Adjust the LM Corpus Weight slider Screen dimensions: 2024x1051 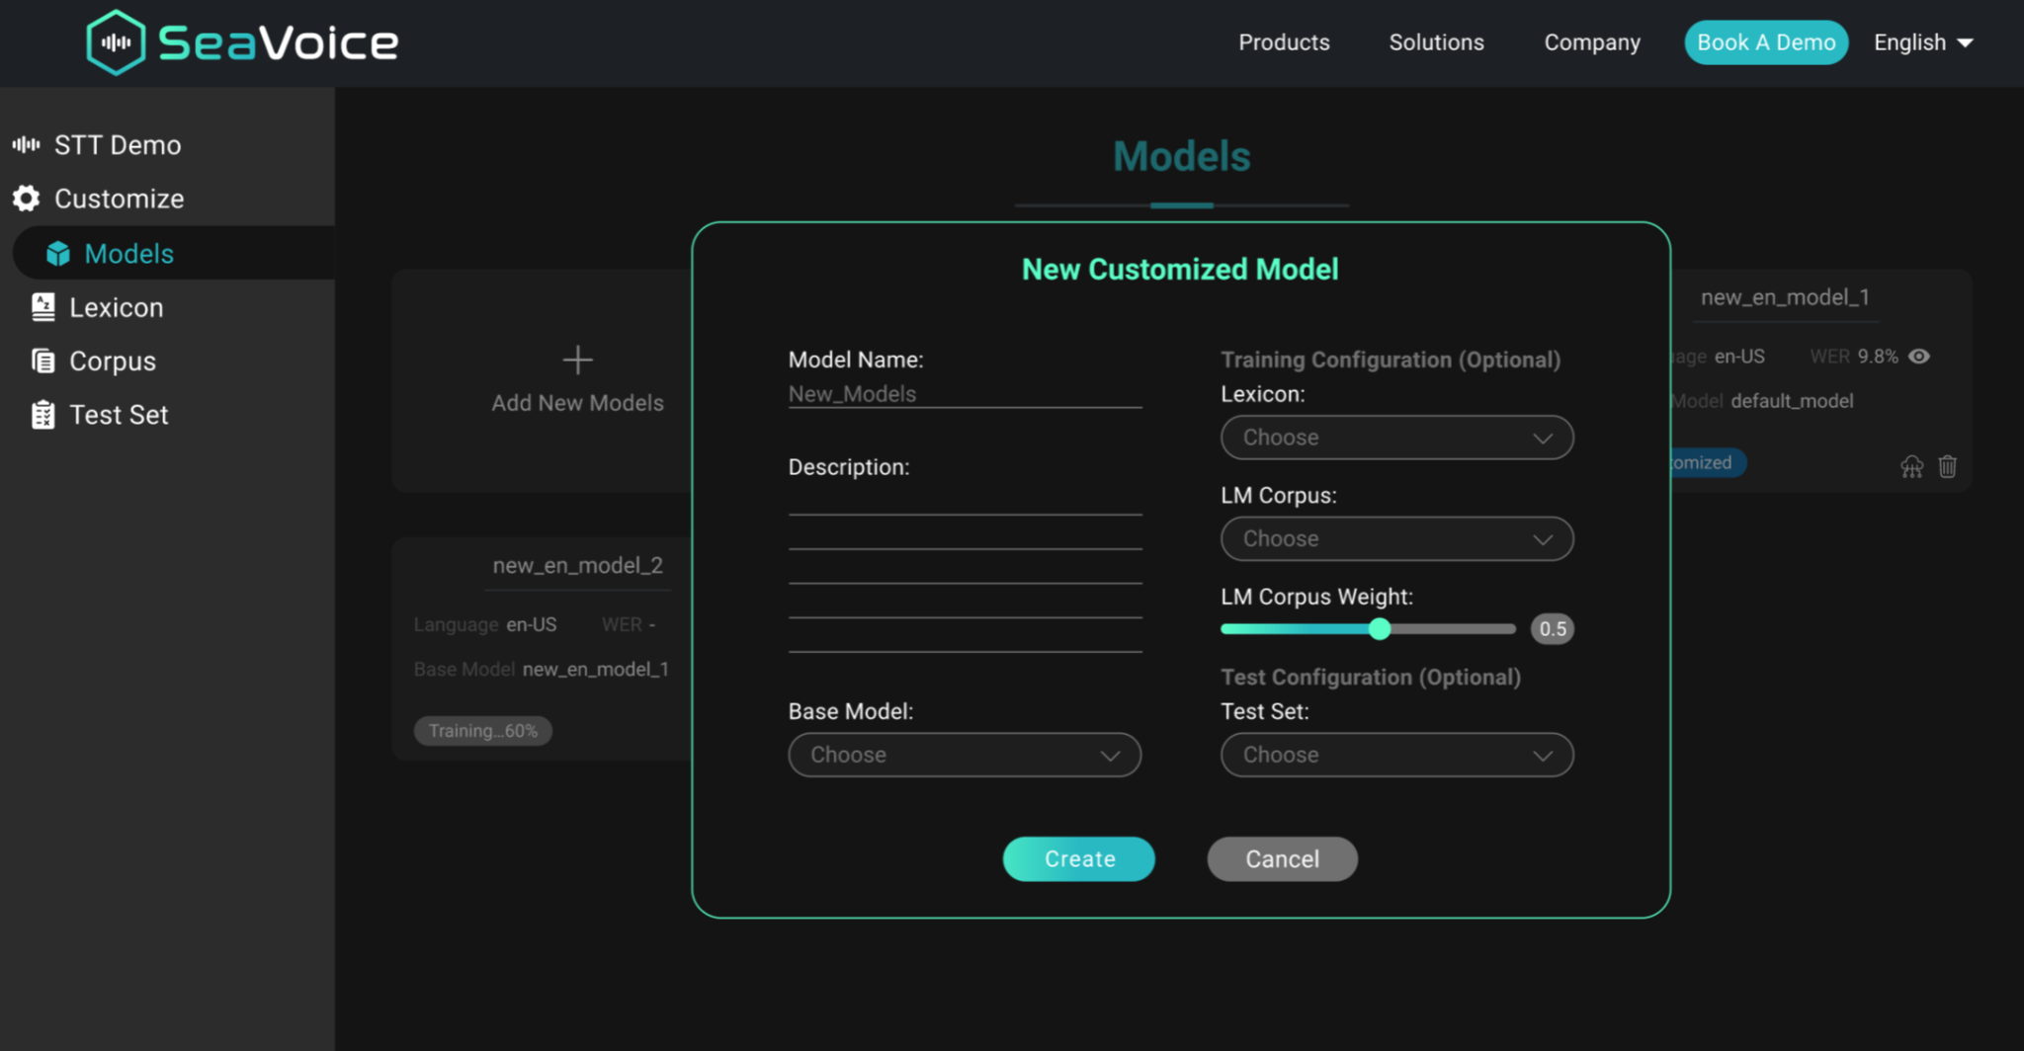pos(1380,628)
